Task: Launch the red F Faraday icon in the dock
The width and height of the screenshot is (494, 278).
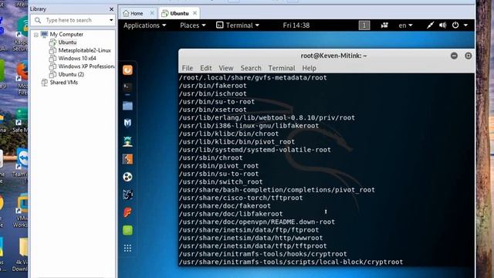Action: [x=127, y=212]
